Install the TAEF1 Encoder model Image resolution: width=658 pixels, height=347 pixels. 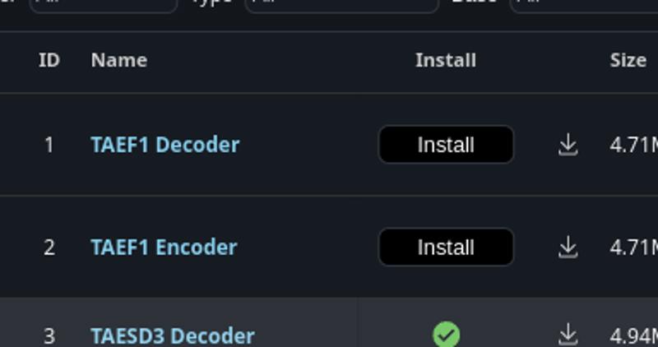446,248
